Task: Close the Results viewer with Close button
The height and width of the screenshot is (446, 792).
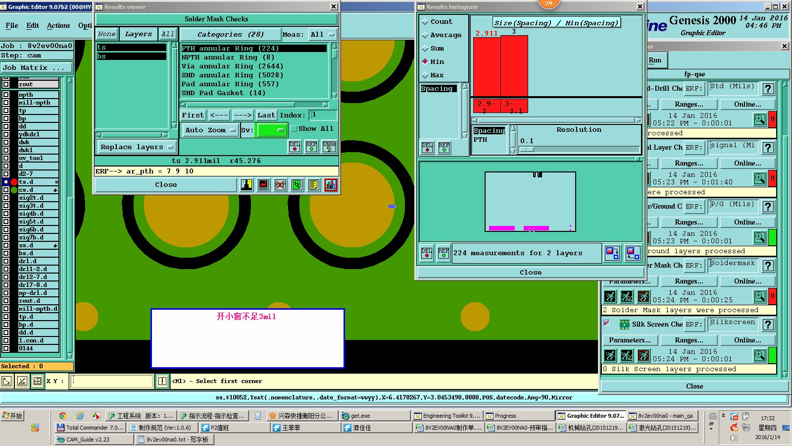Action: (166, 185)
